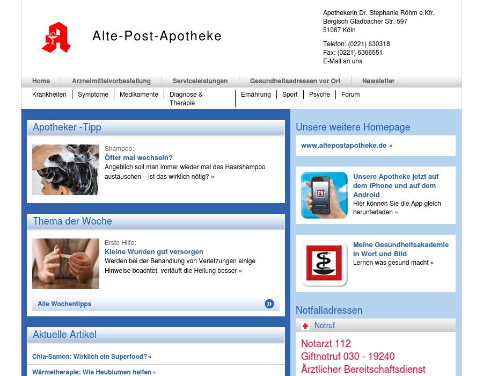Go to Gesundheitsadressen vor Ort
This screenshot has height=376, width=483.
pyautogui.click(x=295, y=81)
